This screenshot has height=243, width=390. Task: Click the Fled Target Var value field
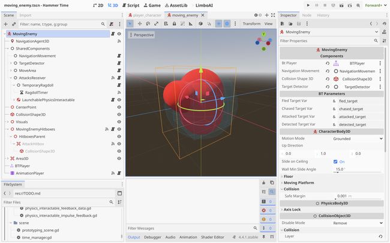(x=360, y=101)
